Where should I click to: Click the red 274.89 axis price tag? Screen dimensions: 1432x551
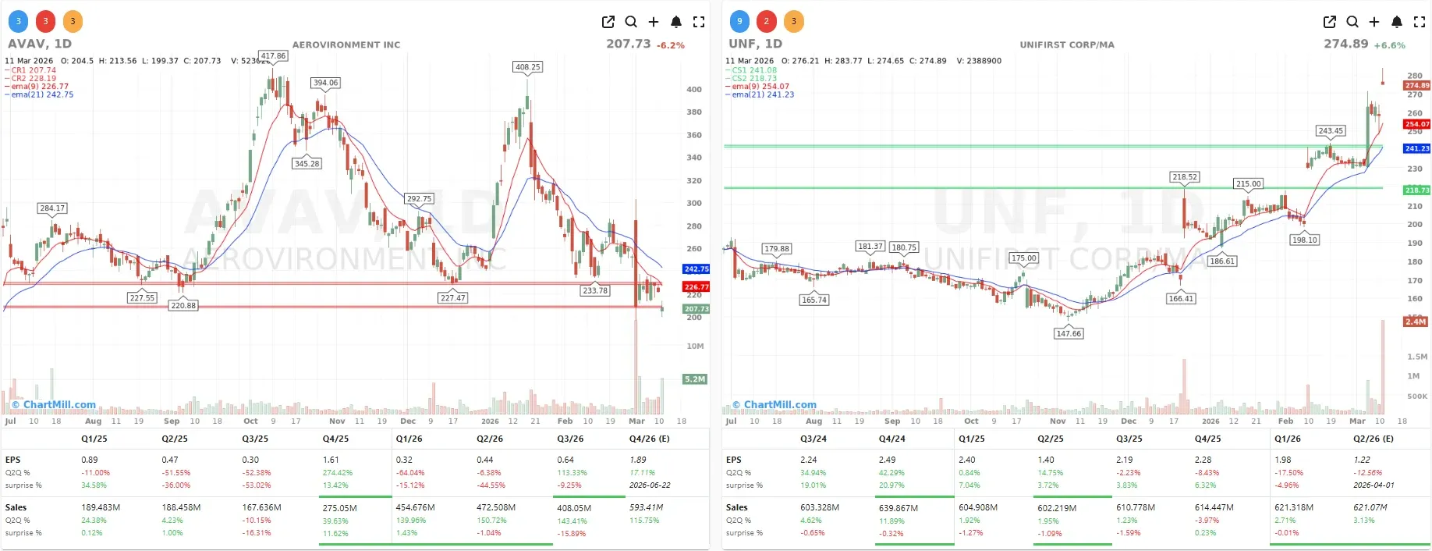click(x=1417, y=86)
